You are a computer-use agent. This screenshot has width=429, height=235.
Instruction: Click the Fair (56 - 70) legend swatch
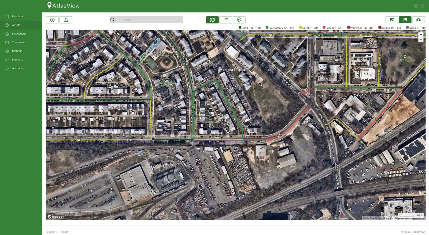[x=300, y=27]
